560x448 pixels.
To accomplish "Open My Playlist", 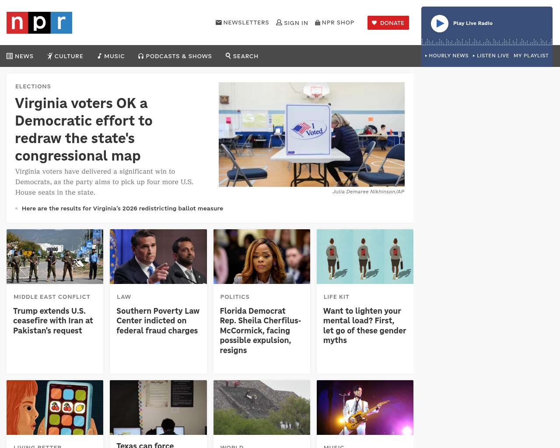I will pos(531,56).
